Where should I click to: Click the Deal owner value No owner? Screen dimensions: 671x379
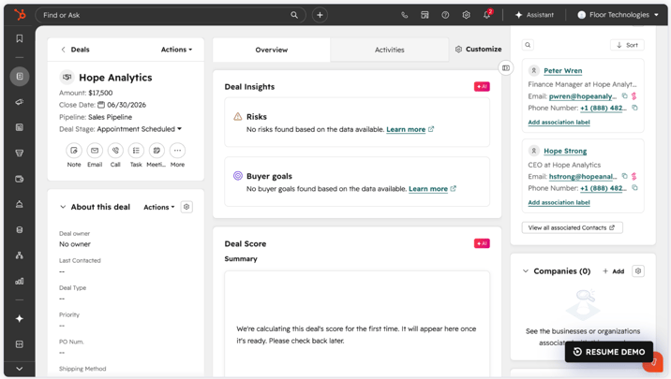tap(75, 244)
